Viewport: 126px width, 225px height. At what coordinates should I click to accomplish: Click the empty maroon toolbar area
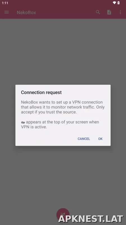point(66,12)
